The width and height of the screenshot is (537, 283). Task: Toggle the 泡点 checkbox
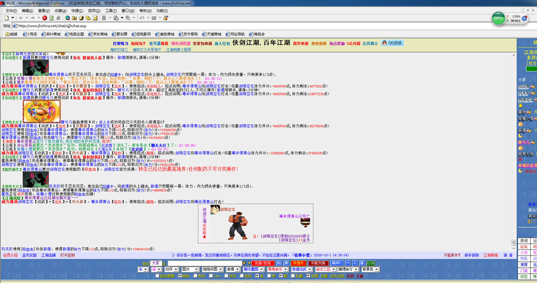[x=242, y=276]
